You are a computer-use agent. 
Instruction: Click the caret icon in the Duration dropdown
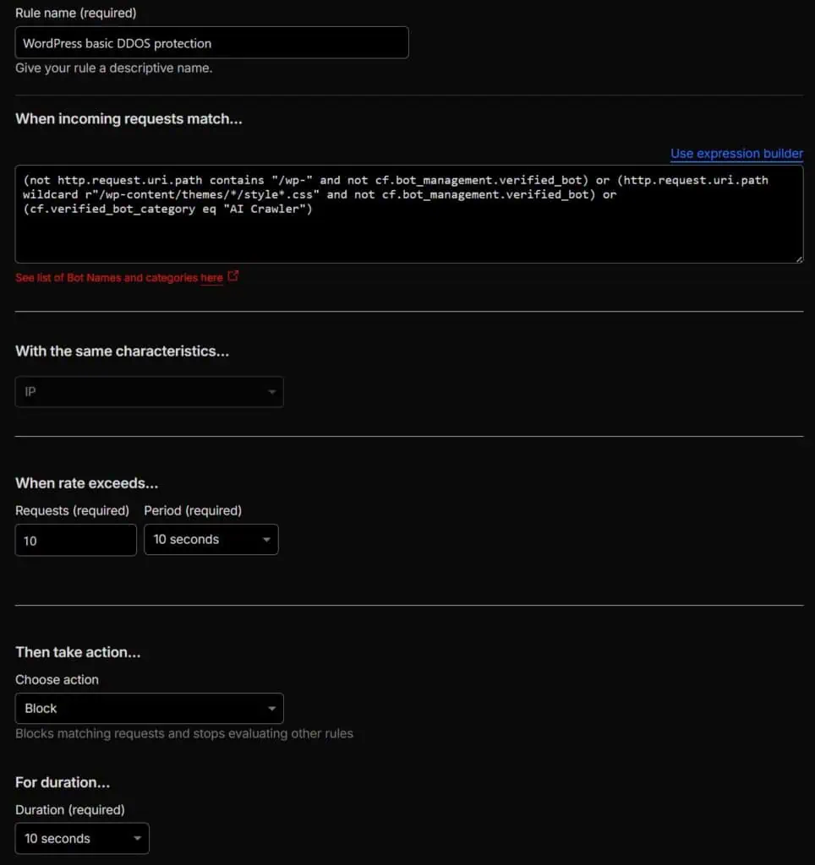point(137,839)
